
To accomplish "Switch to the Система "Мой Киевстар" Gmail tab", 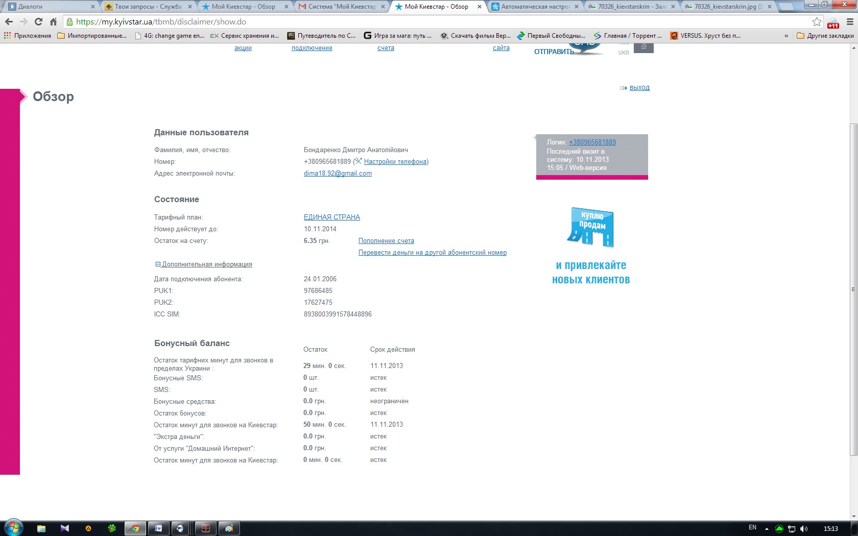I will click(x=341, y=7).
